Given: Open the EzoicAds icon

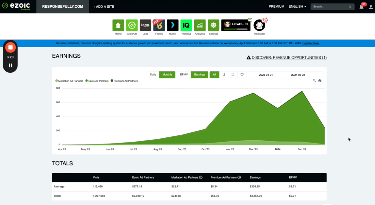Looking at the screenshot, I should coord(132,25).
